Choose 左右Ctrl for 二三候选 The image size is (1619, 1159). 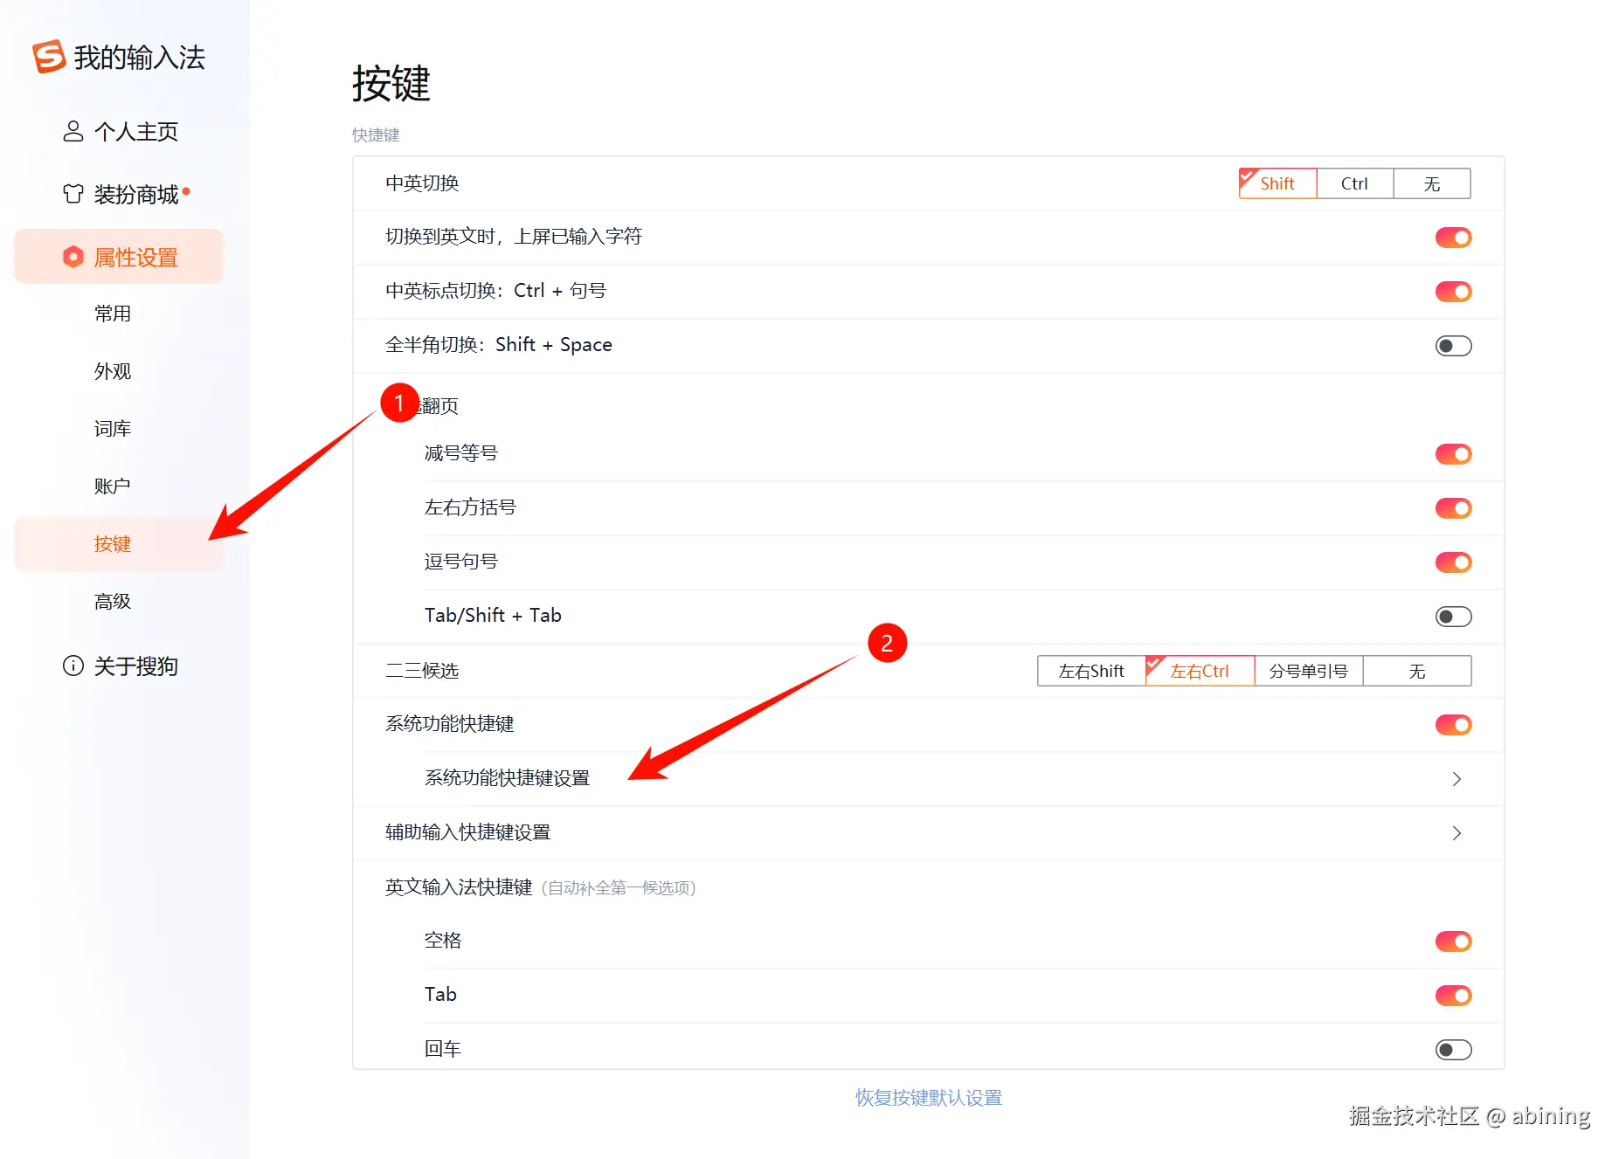pyautogui.click(x=1200, y=671)
